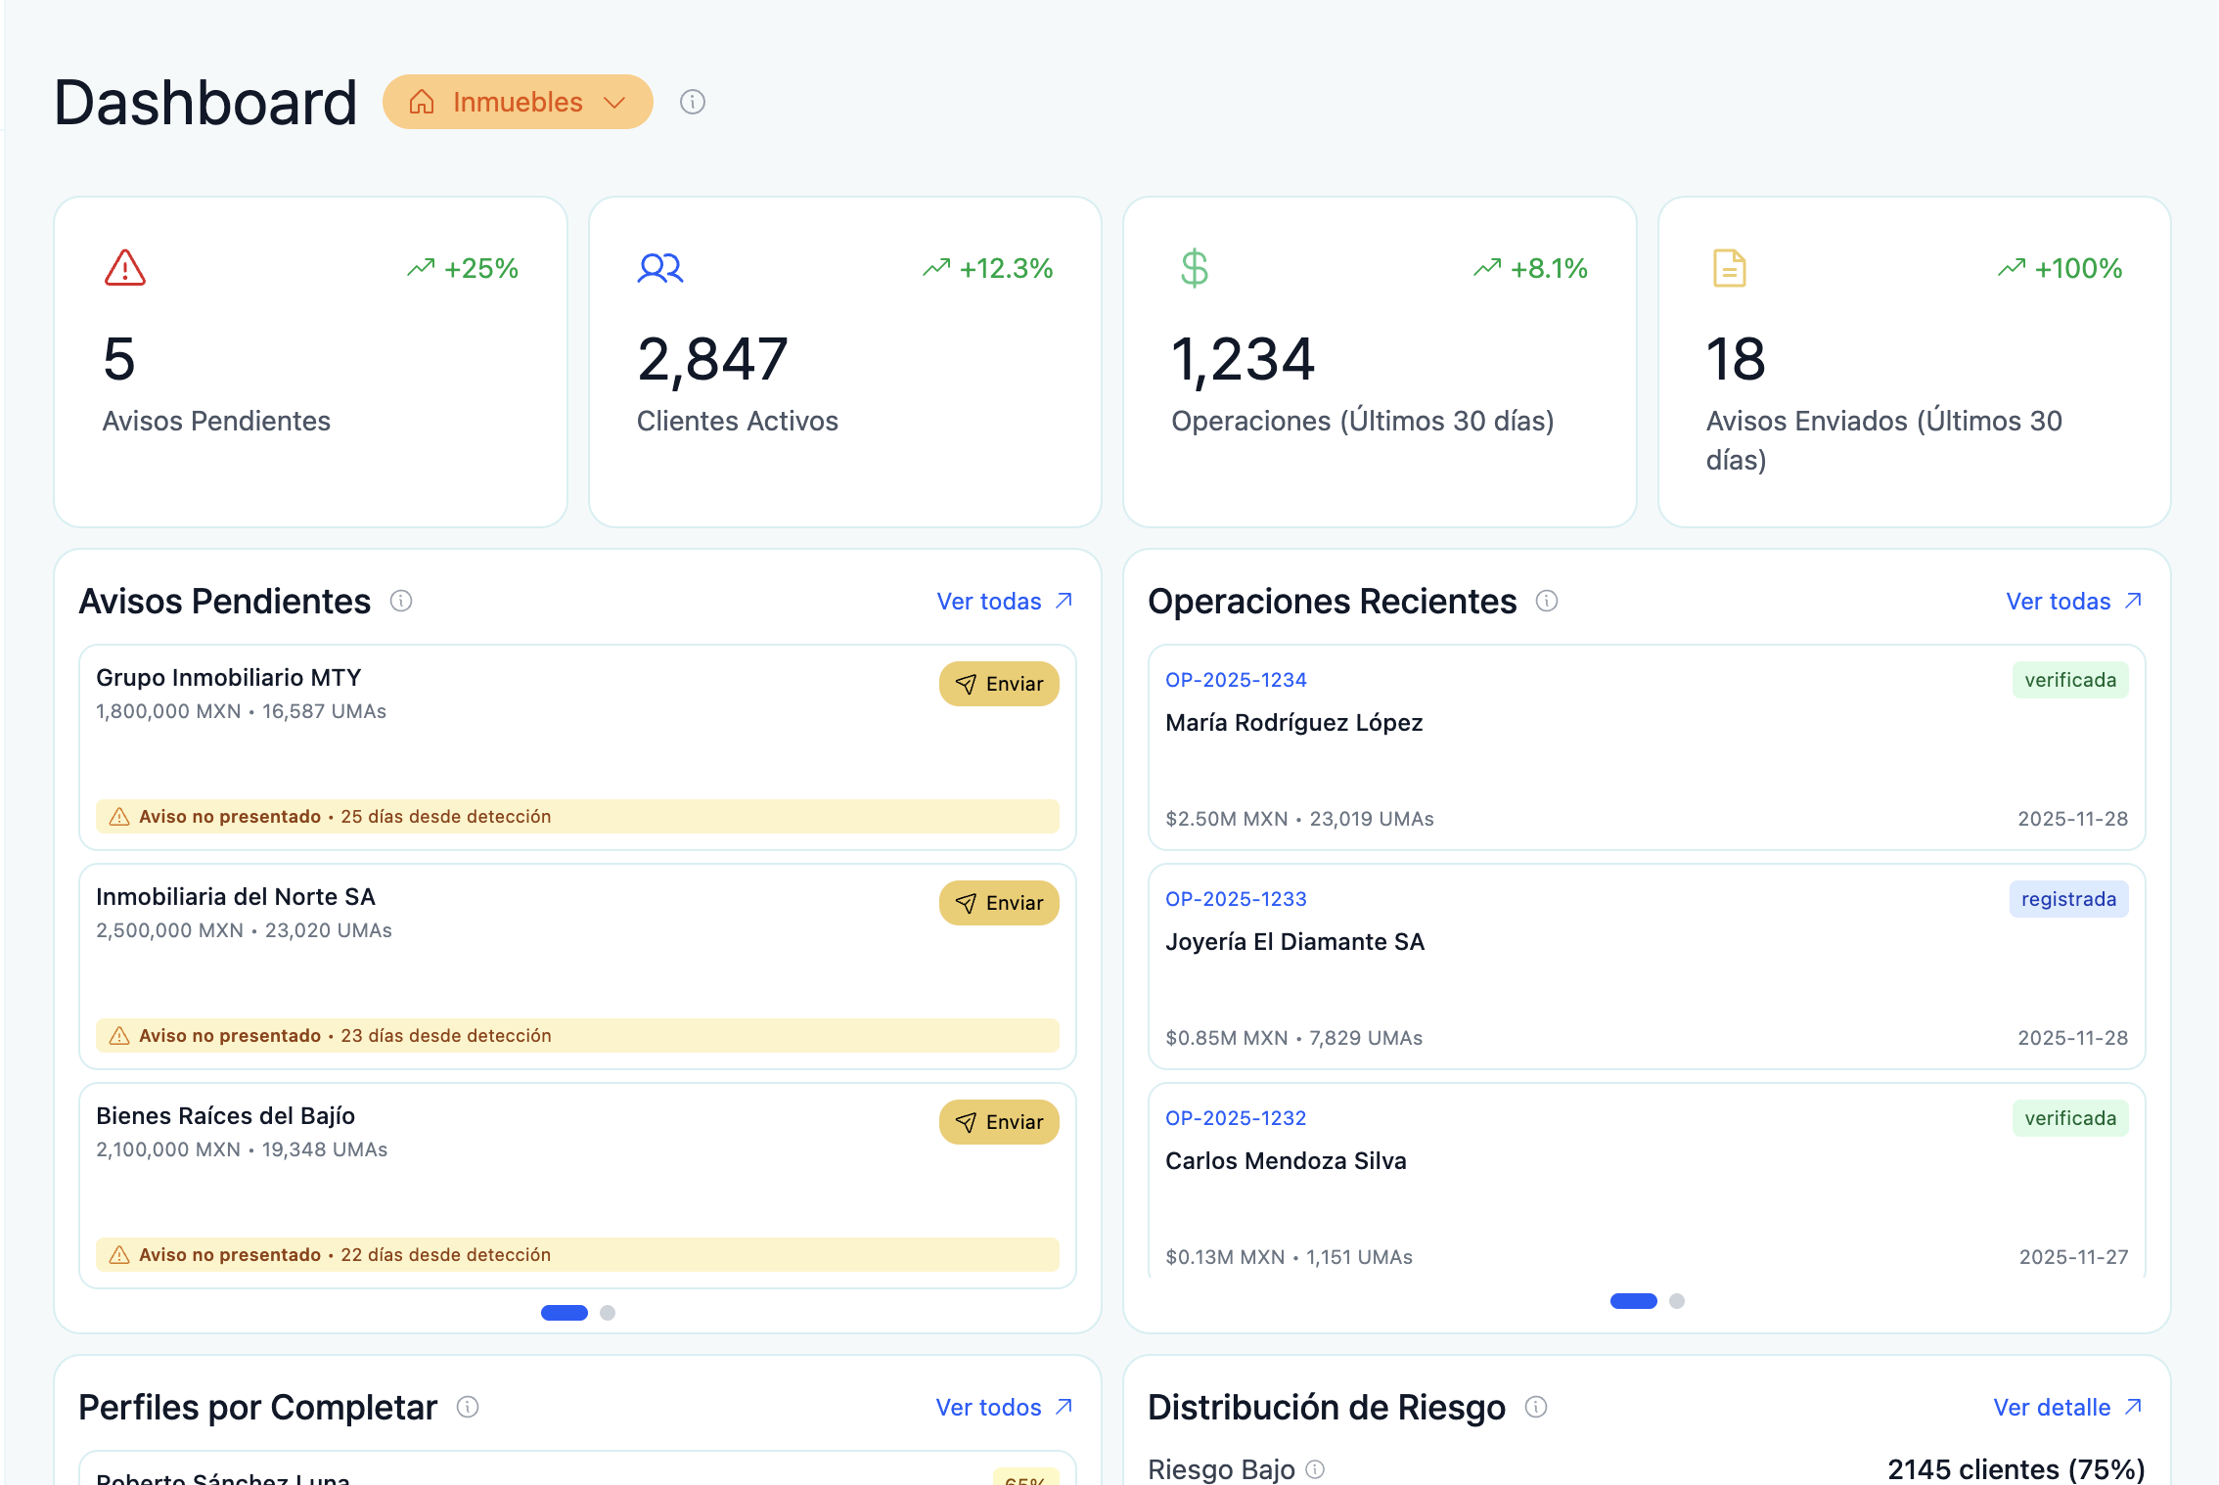Click the $2.50M MXN amount text
Viewport: 2219px width, 1485px height.
[x=1226, y=819]
